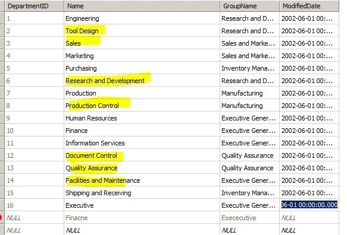Click the Chinese-free Exececutive group cell
347x235 pixels.
click(x=249, y=218)
